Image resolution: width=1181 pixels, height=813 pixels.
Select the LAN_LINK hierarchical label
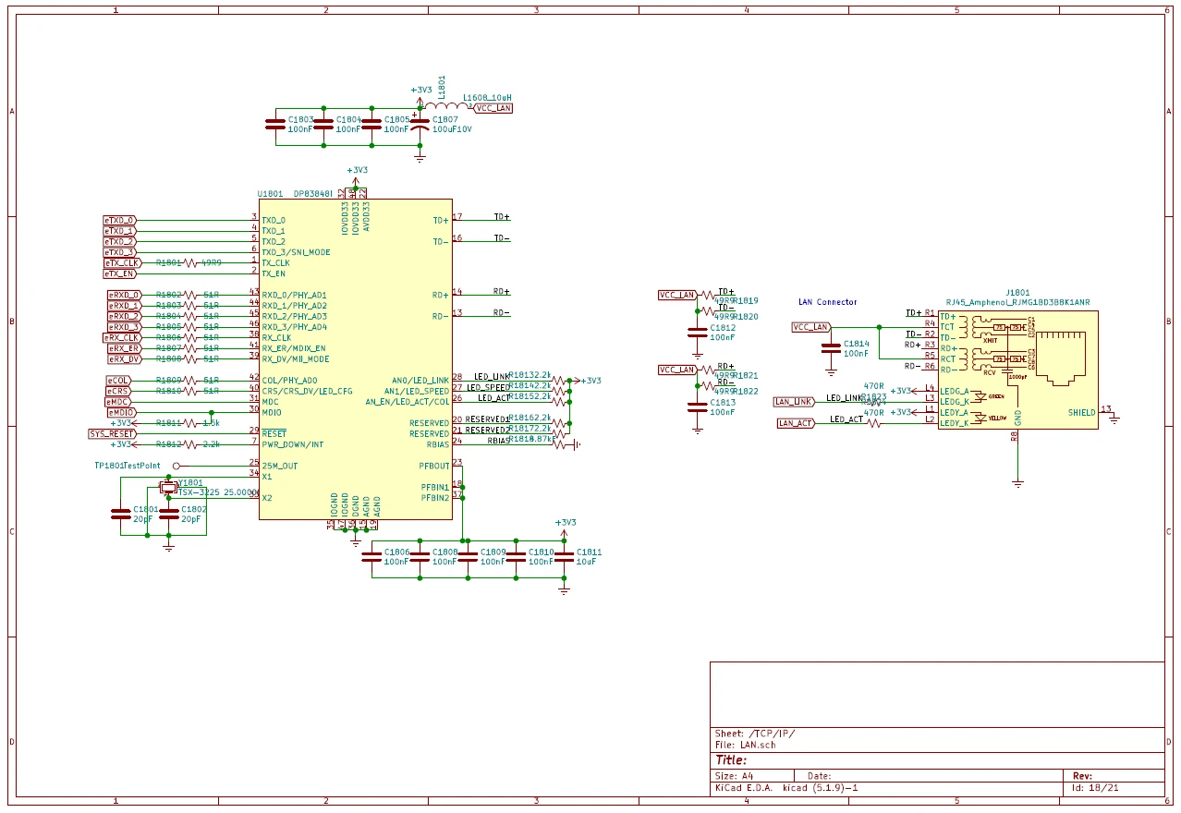794,402
